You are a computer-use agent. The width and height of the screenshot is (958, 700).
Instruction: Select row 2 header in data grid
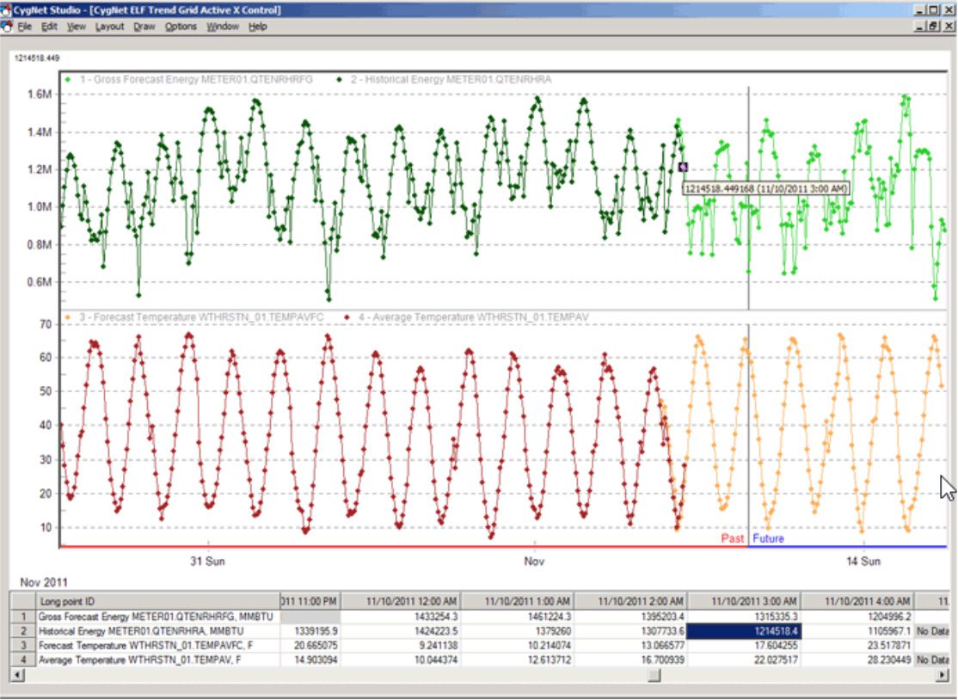tap(22, 630)
